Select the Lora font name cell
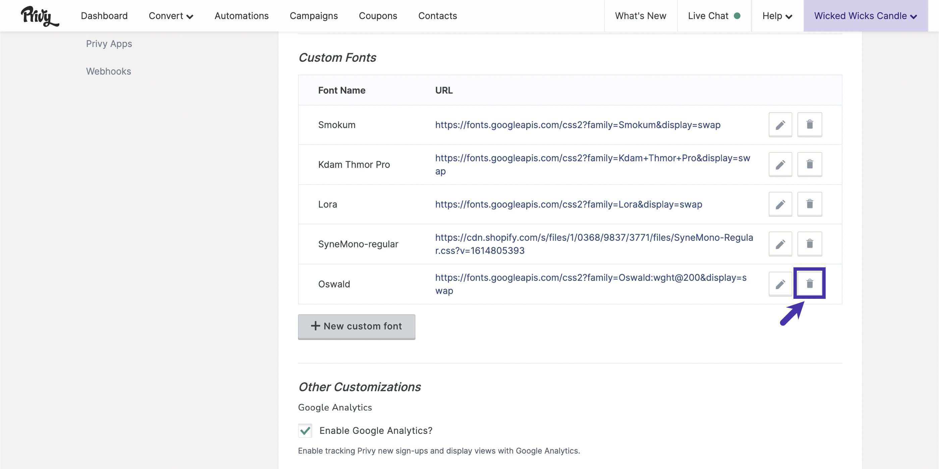Viewport: 939px width, 469px height. pos(328,204)
